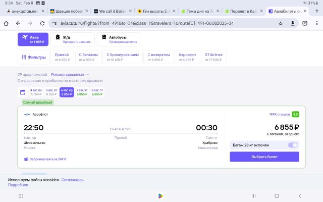Image resolution: width=323 pixels, height=202 pixels.
Task: Enable the 'Прямой' direct flights filter
Action: click(62, 57)
